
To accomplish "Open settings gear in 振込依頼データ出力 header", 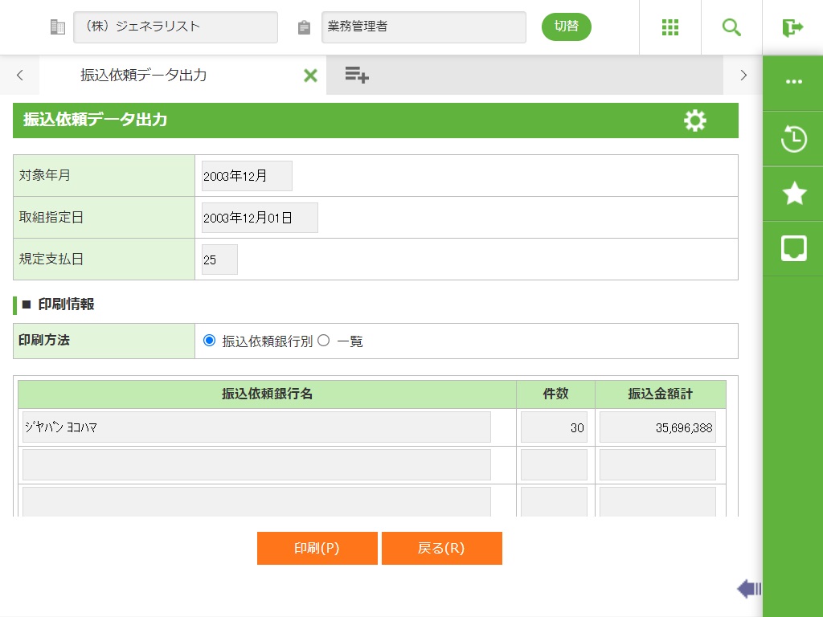I will (x=694, y=121).
